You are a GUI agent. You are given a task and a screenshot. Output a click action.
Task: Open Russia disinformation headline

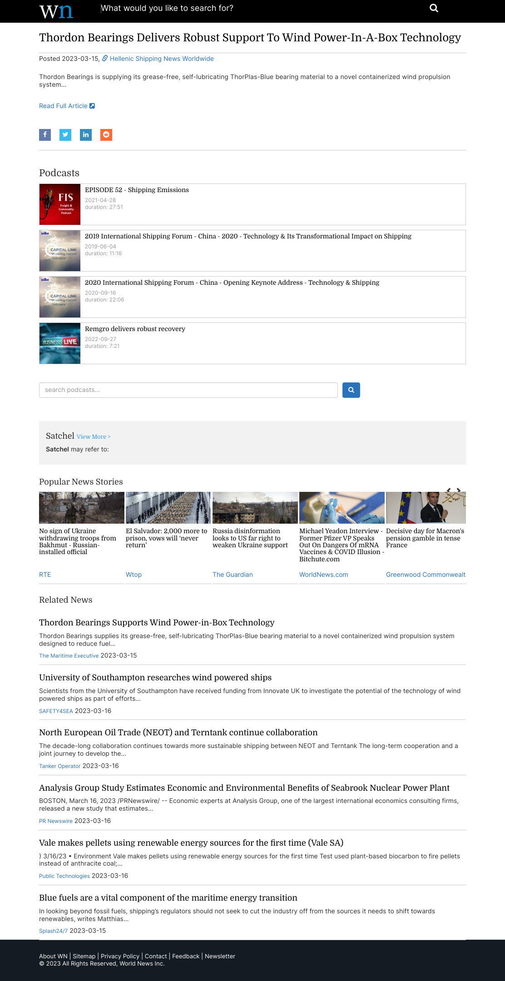click(x=250, y=538)
